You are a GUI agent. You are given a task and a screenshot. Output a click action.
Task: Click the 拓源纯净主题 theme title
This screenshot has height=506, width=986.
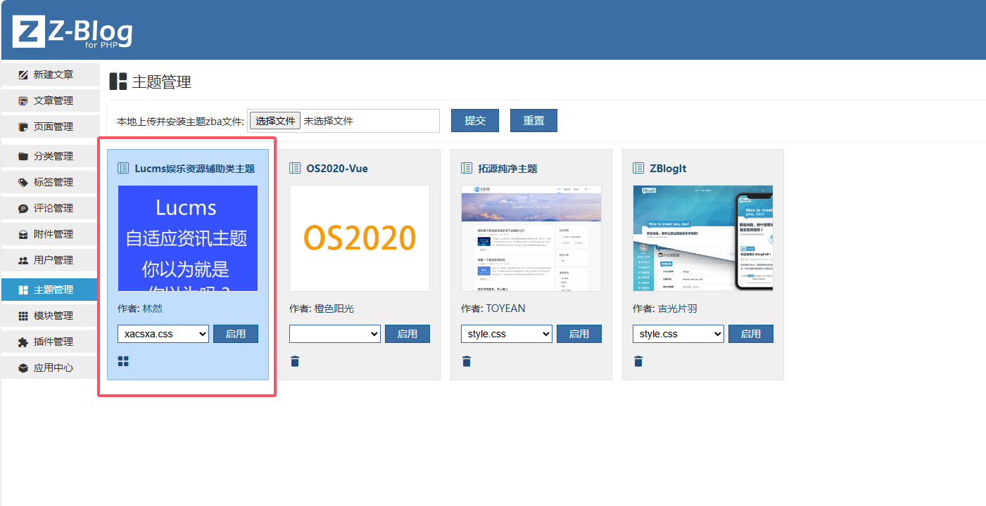[507, 169]
